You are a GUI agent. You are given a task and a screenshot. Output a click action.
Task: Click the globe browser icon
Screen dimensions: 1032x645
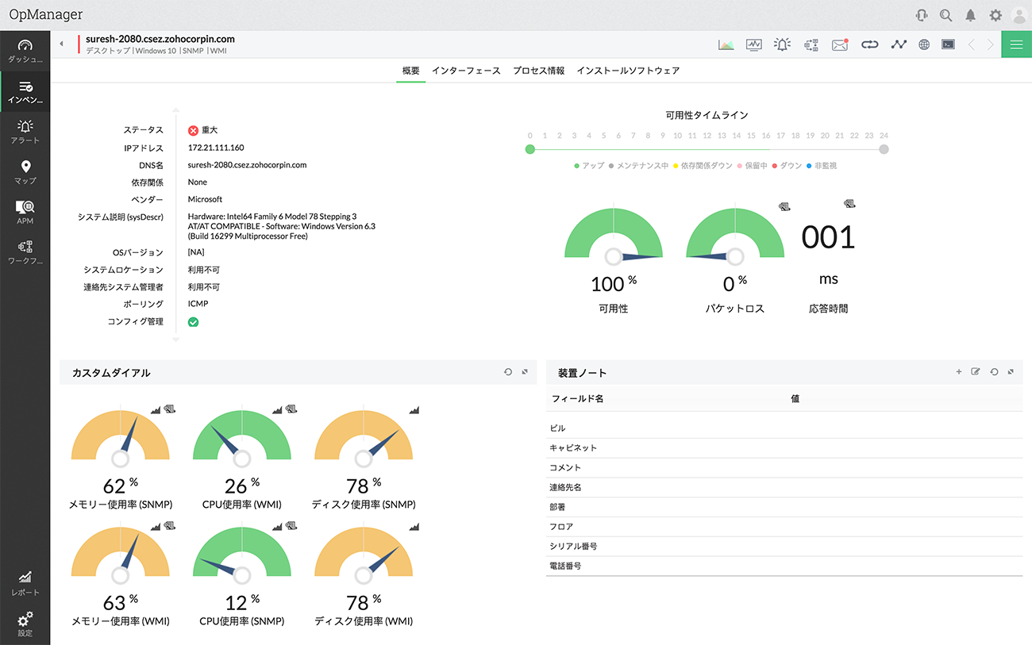tap(924, 44)
